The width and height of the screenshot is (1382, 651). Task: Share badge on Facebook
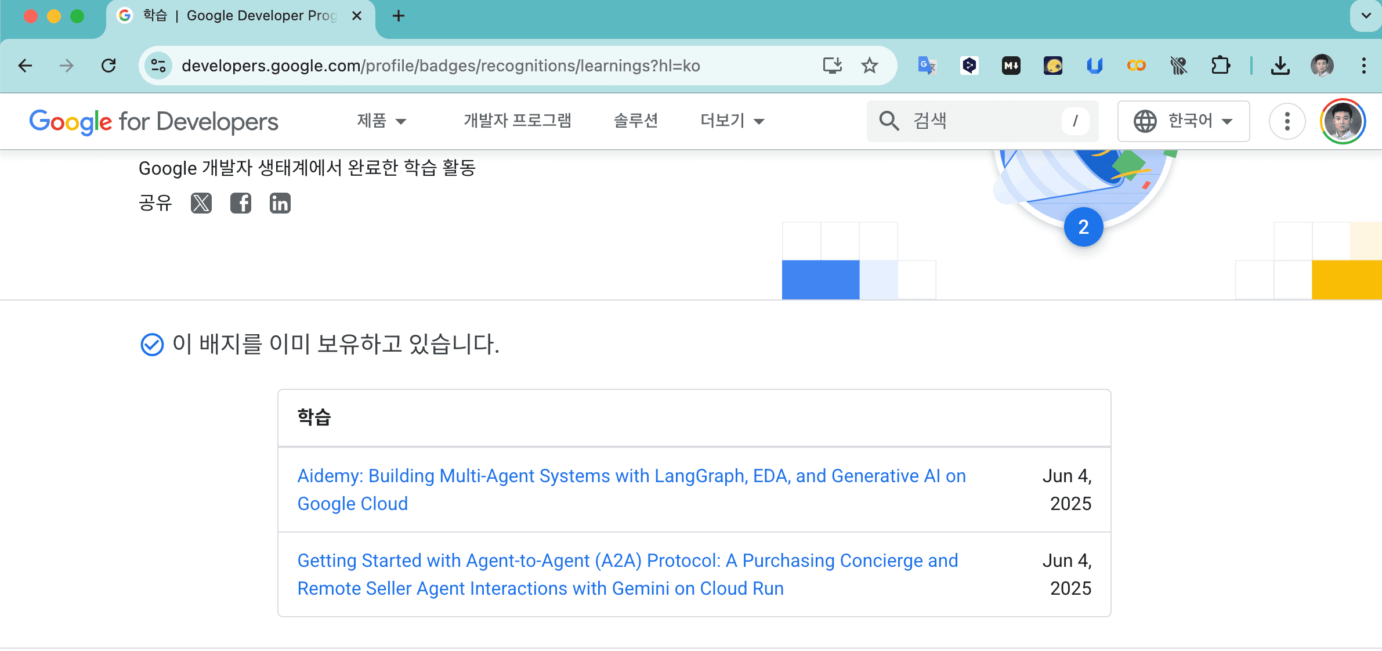pyautogui.click(x=241, y=203)
